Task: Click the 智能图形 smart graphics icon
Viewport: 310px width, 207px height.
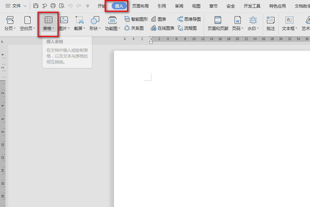Action: click(x=127, y=19)
